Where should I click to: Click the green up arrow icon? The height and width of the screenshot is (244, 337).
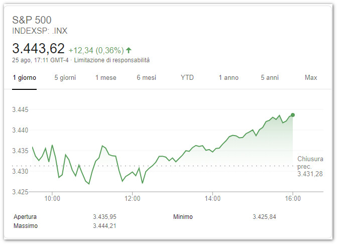[129, 50]
